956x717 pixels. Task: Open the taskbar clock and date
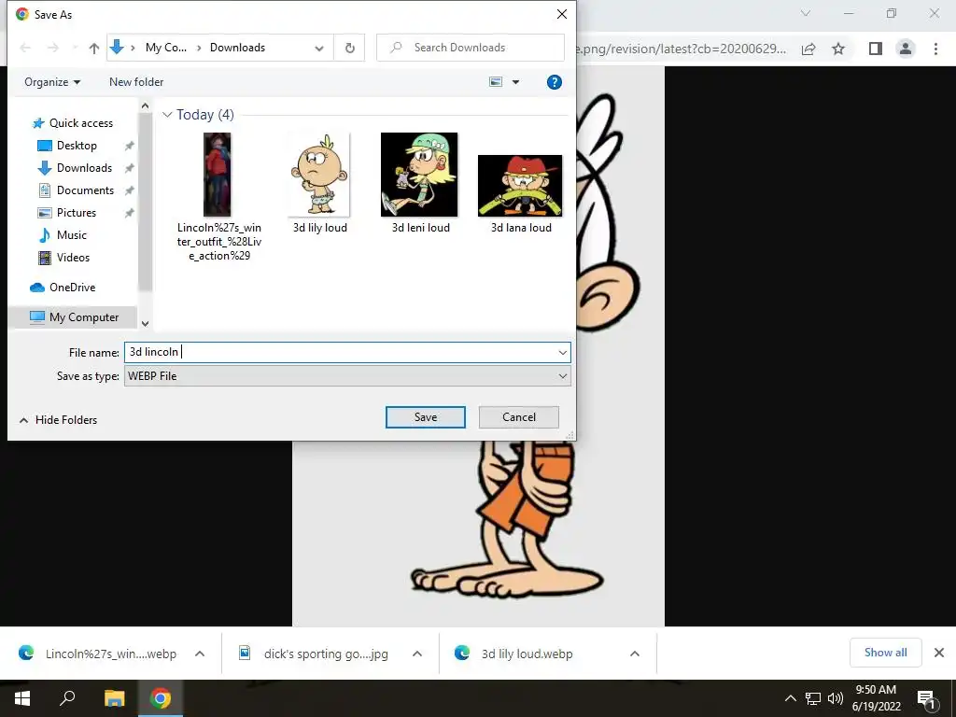(876, 698)
